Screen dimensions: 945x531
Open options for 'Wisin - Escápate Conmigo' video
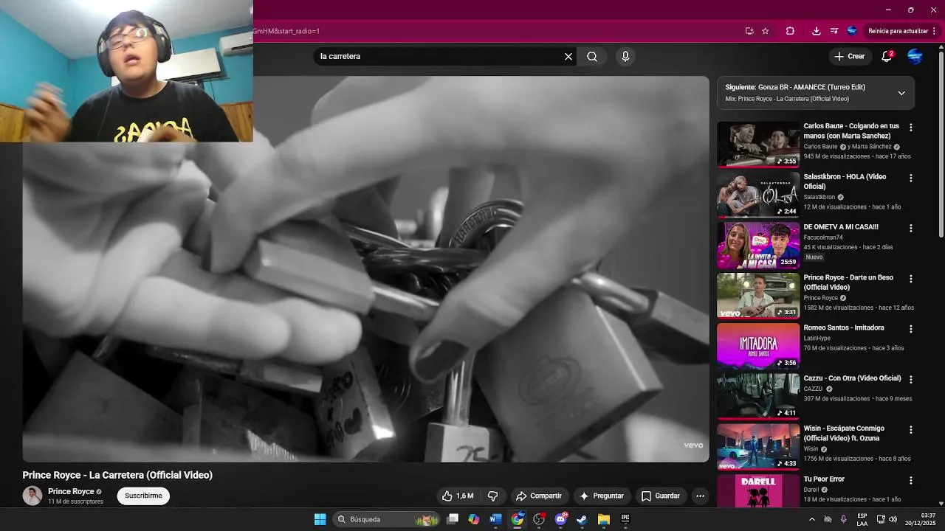pyautogui.click(x=910, y=430)
